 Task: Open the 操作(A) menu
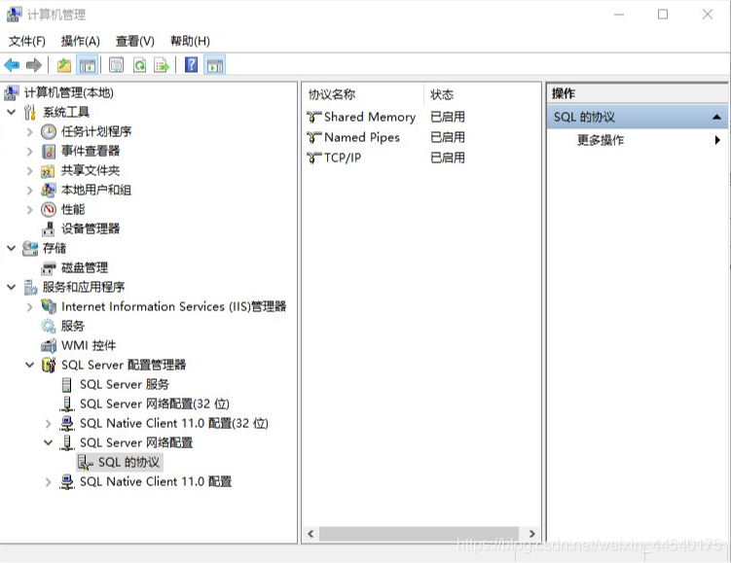click(x=81, y=41)
